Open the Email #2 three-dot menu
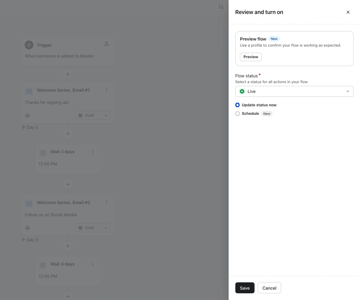360x300 pixels. tap(106, 203)
